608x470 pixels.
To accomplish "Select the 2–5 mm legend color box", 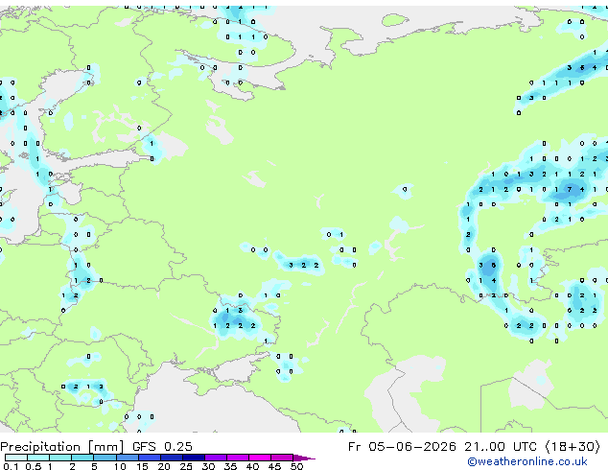I will 82,458.
